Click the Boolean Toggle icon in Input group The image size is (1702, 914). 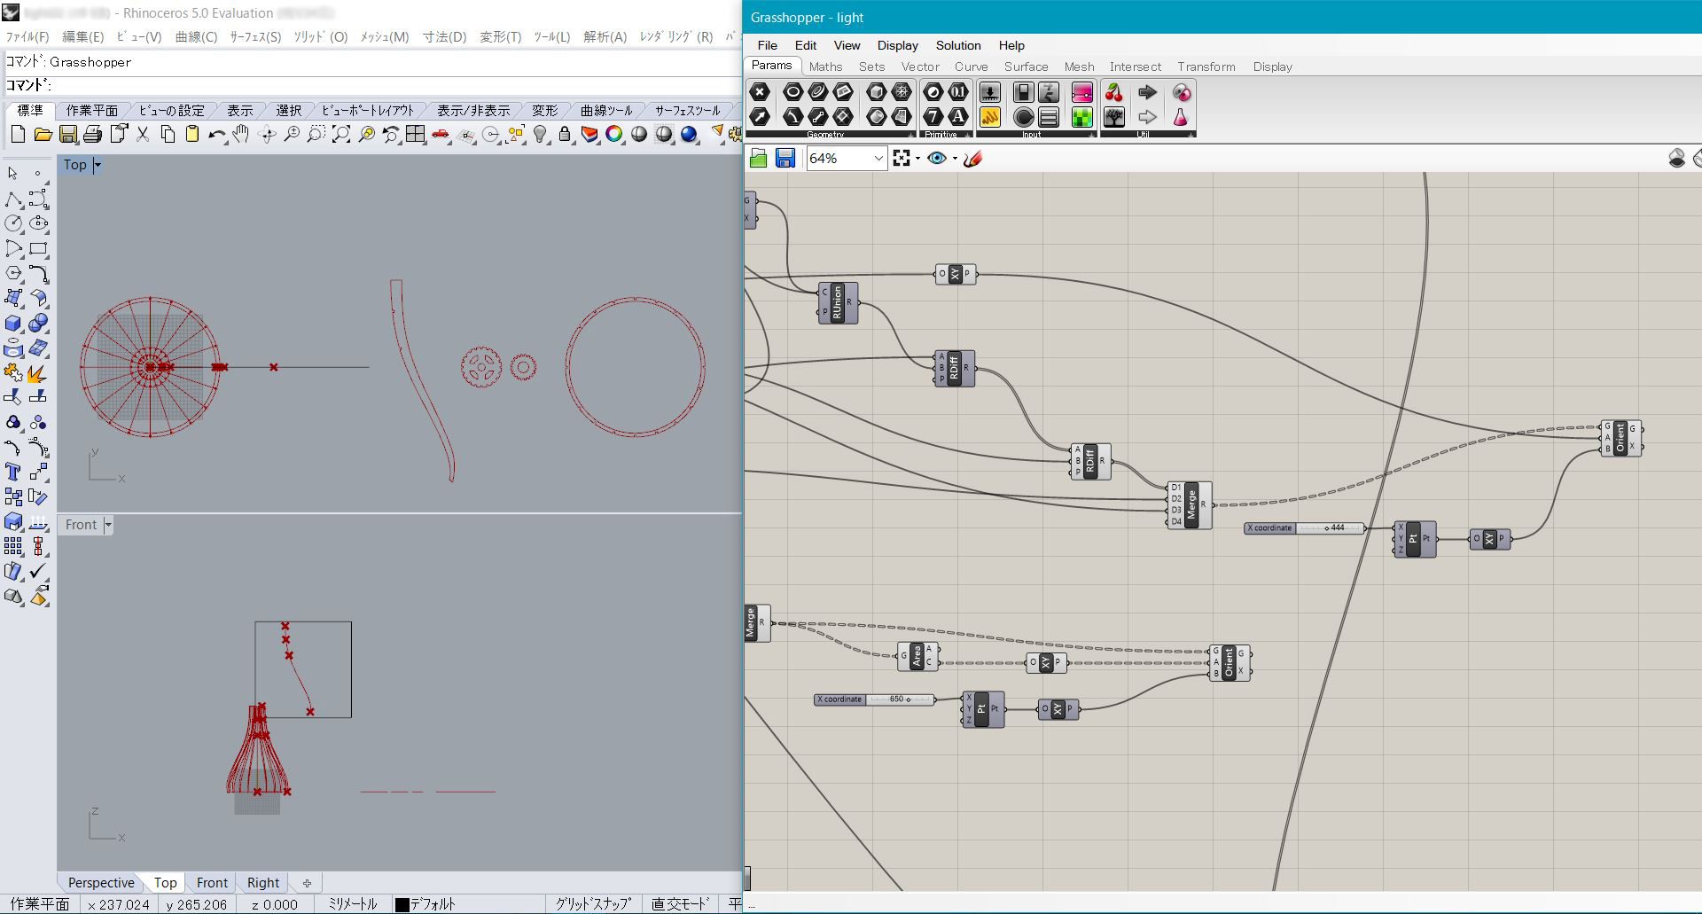1023,92
